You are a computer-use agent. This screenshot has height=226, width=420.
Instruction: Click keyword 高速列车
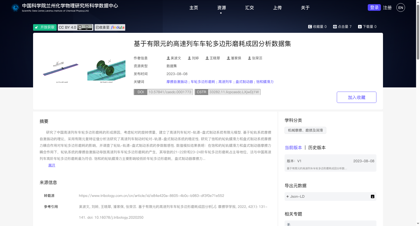click(x=225, y=82)
